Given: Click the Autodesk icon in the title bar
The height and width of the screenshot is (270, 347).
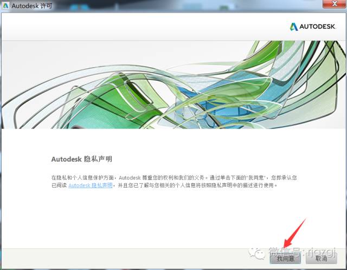Looking at the screenshot, I should 6,6.
